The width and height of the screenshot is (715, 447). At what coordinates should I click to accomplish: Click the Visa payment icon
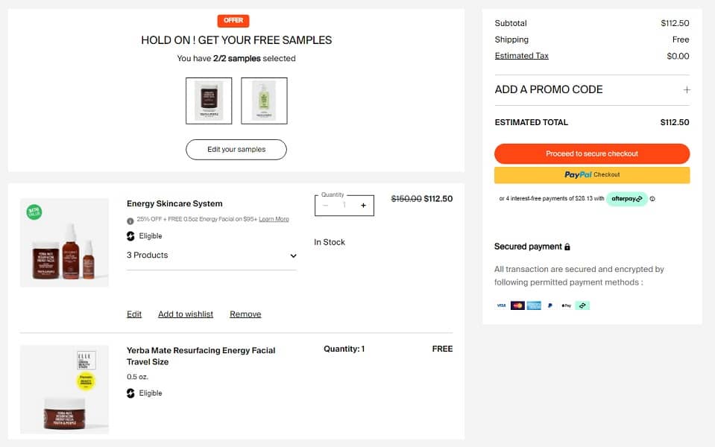pos(501,305)
